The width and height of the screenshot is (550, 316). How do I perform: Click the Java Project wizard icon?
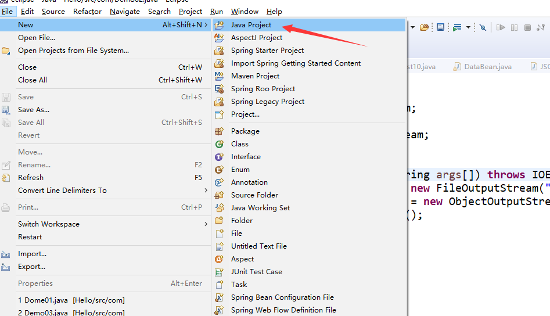[x=219, y=25]
